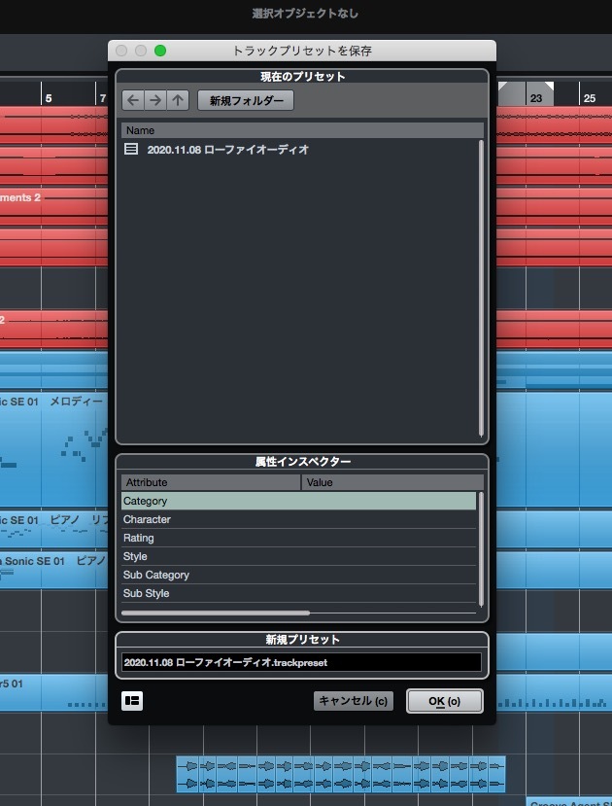Click the forward navigation arrow
Screen dimensions: 612x806
coord(155,100)
